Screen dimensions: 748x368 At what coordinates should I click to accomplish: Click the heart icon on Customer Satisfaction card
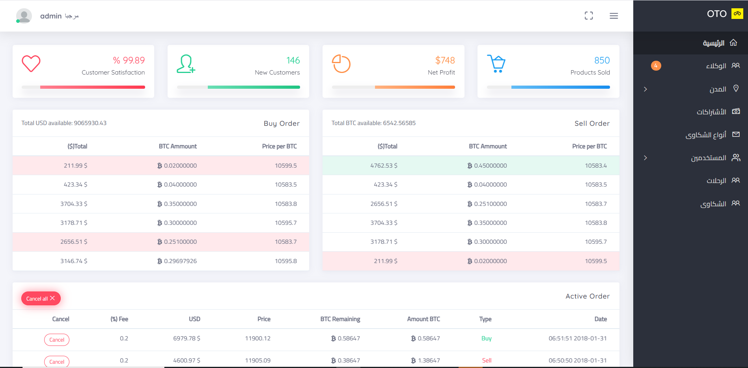click(x=31, y=64)
